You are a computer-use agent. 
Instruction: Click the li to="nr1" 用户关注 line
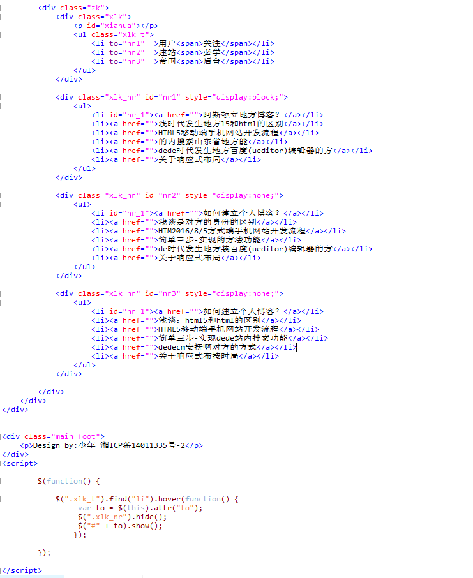(x=183, y=43)
